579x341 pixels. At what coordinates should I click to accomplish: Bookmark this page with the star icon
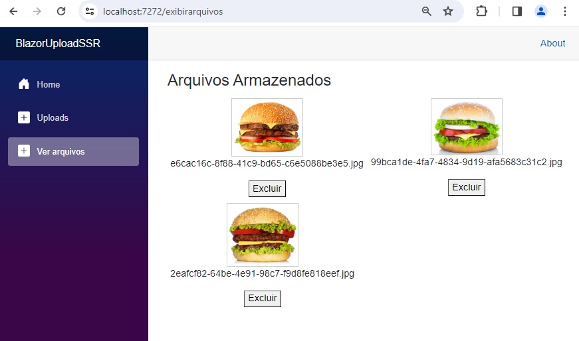pyautogui.click(x=448, y=11)
